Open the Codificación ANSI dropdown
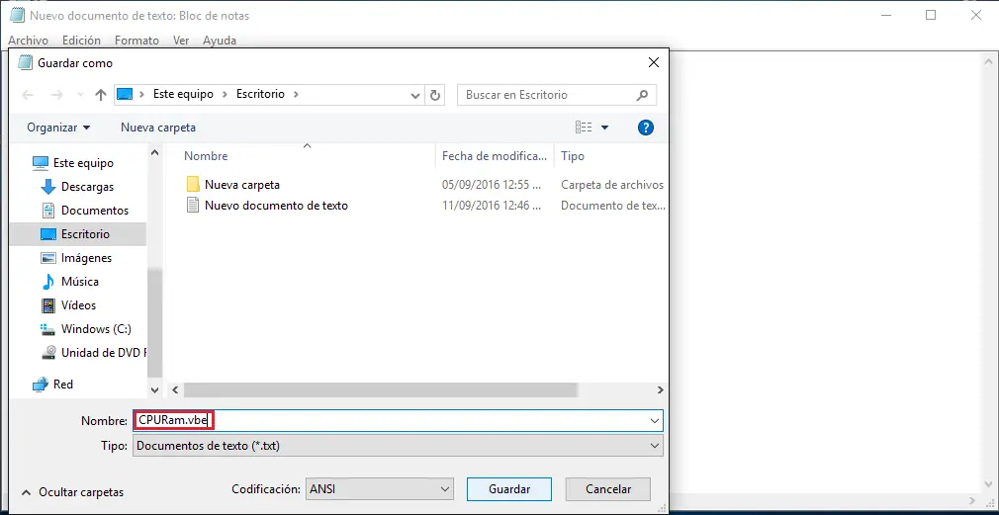The image size is (999, 515). point(380,489)
